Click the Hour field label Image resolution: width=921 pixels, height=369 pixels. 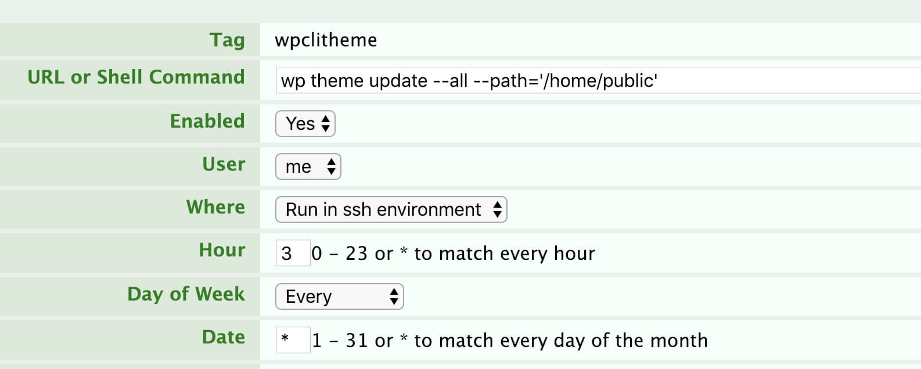pos(222,250)
